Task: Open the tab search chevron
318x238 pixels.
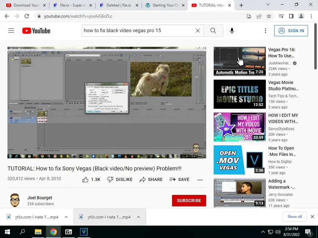Action: click(268, 4)
